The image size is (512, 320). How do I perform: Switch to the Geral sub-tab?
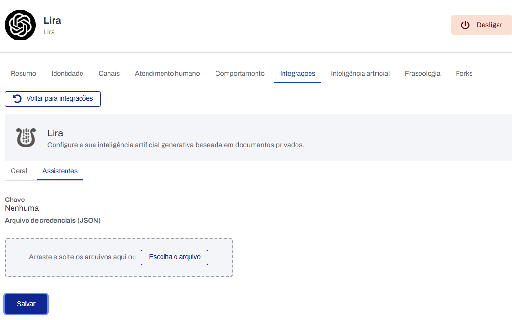19,171
